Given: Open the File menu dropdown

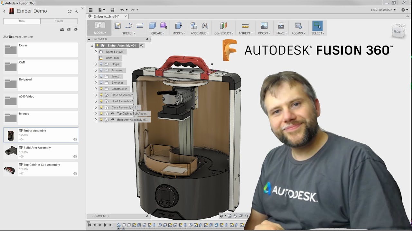Looking at the screenshot, I should (x=102, y=10).
